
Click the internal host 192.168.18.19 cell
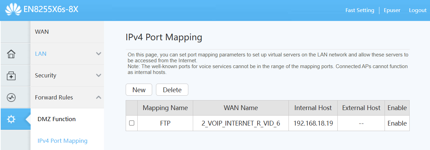tap(313, 123)
